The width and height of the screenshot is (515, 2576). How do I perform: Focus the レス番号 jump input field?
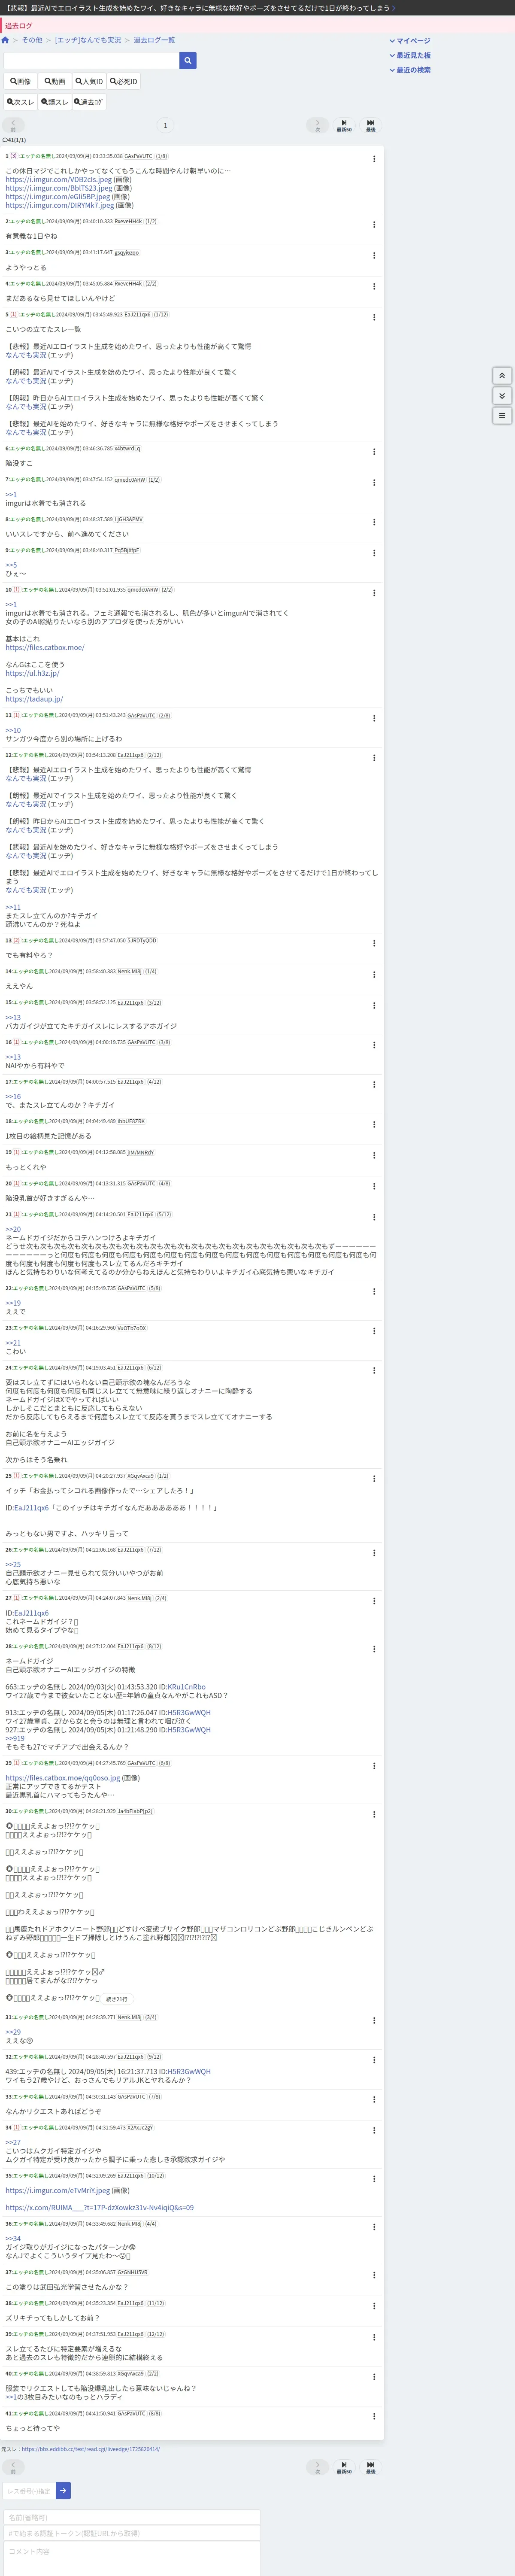point(29,2491)
